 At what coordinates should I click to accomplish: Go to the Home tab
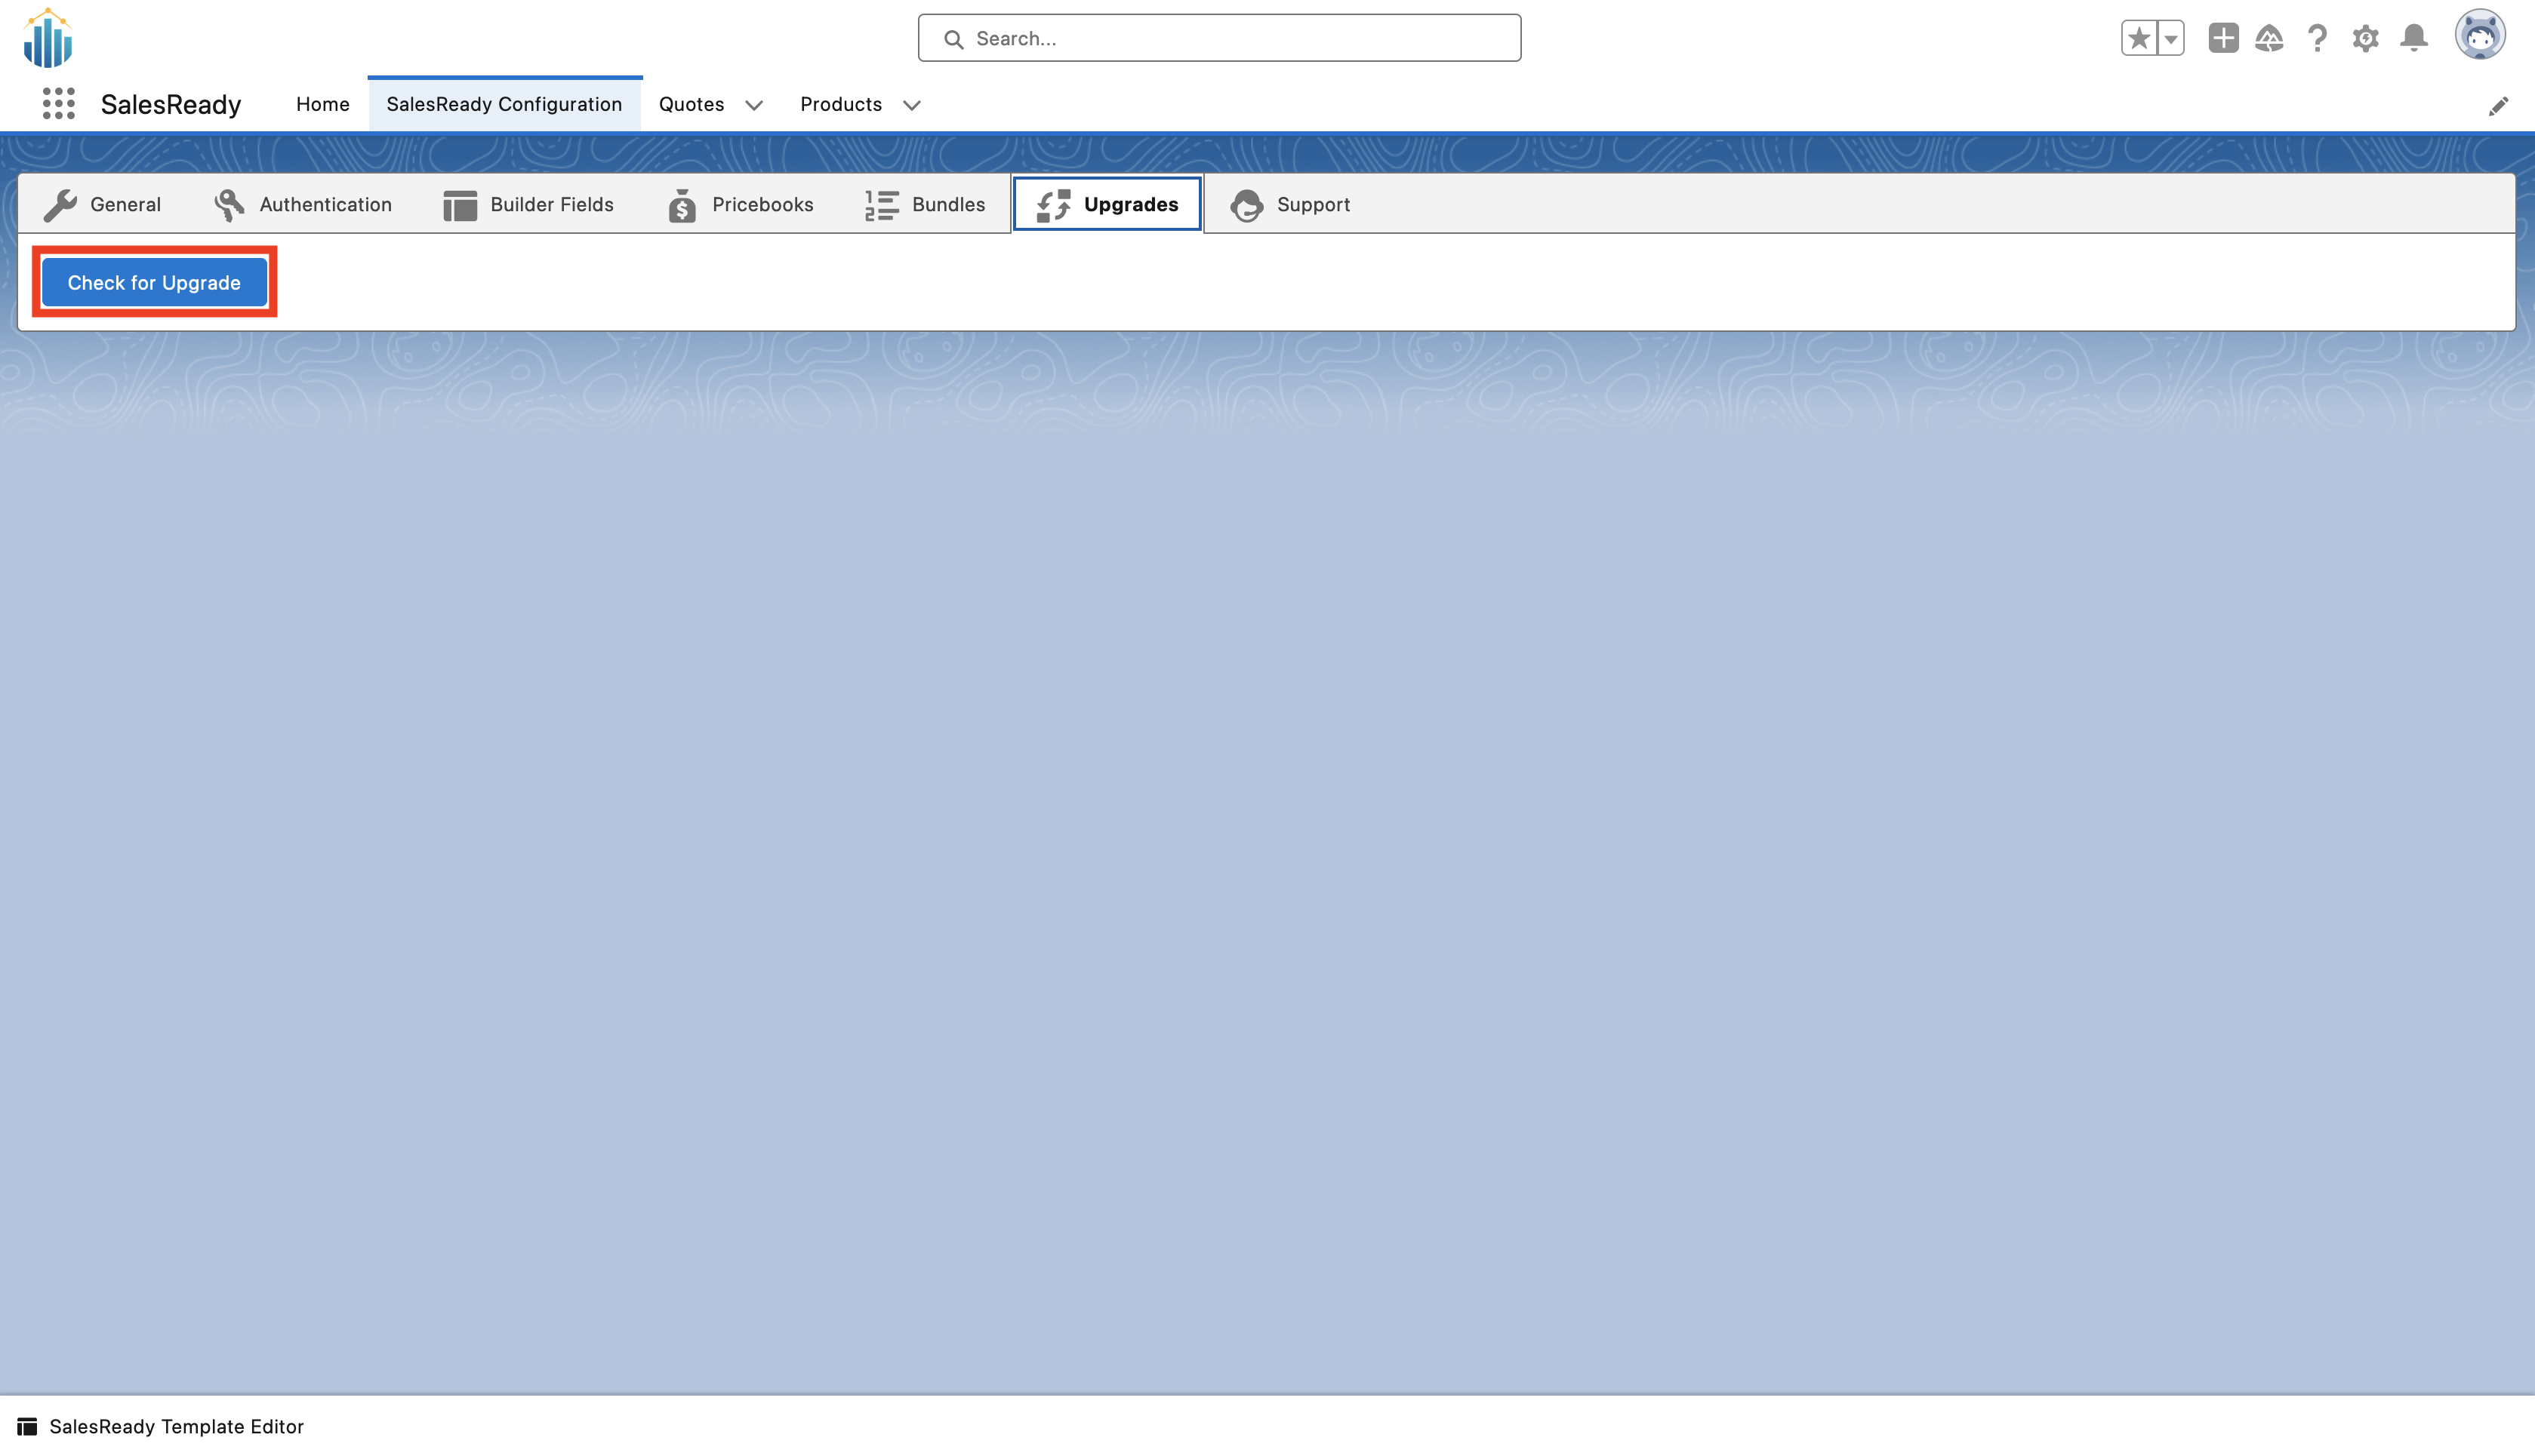coord(322,104)
